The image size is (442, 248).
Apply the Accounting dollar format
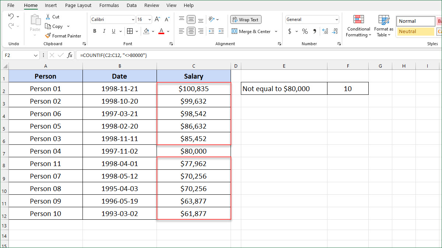point(290,31)
